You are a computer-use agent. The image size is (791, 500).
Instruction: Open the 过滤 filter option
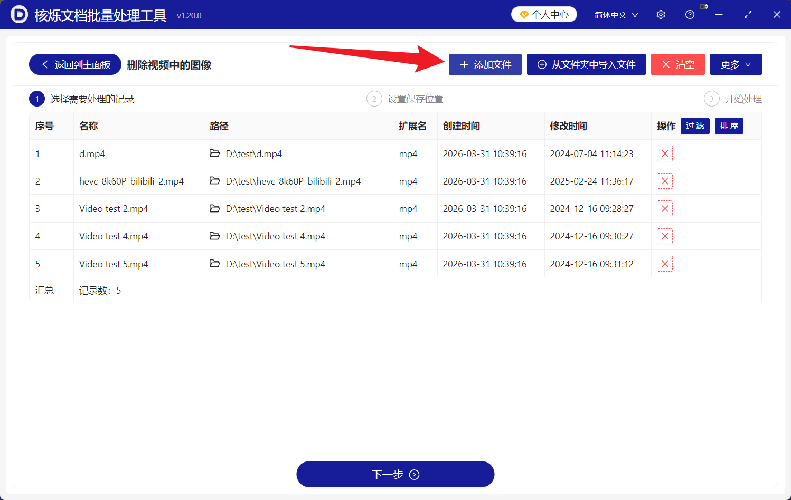click(x=695, y=126)
